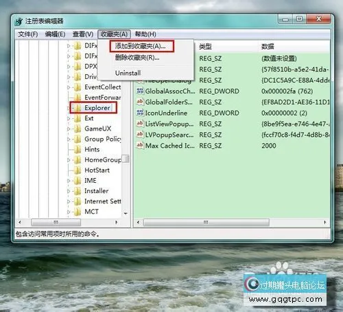343x312 pixels.
Task: Click tree pane scroll right arrow
Action: [116, 222]
